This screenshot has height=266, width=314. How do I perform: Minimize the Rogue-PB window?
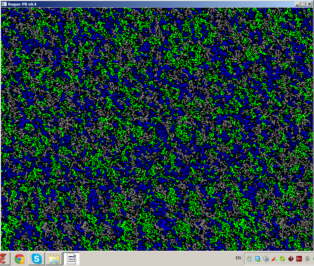pos(297,4)
